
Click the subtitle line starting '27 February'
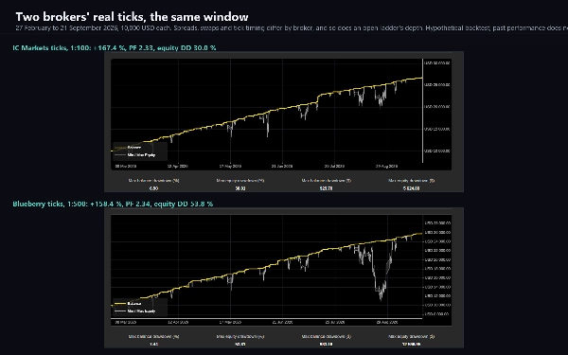point(292,27)
